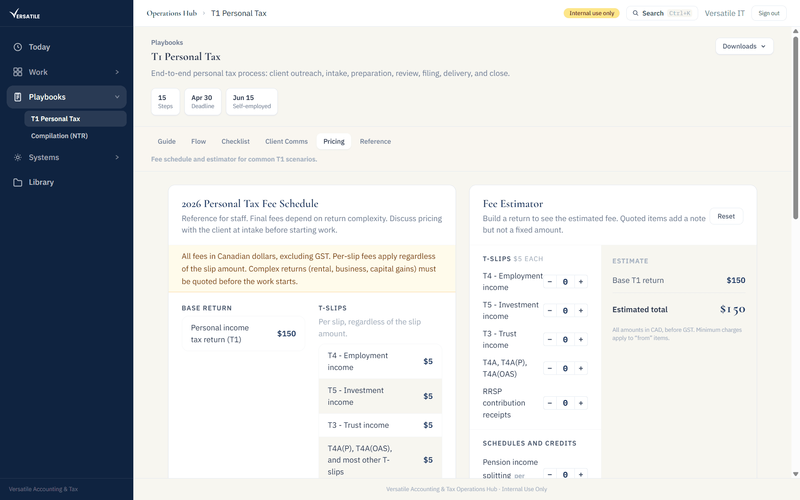The width and height of the screenshot is (800, 500).
Task: Click the Sign out button
Action: point(769,13)
